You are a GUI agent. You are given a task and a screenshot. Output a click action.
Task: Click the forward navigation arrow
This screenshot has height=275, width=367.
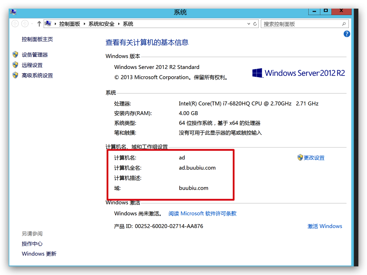(25, 24)
